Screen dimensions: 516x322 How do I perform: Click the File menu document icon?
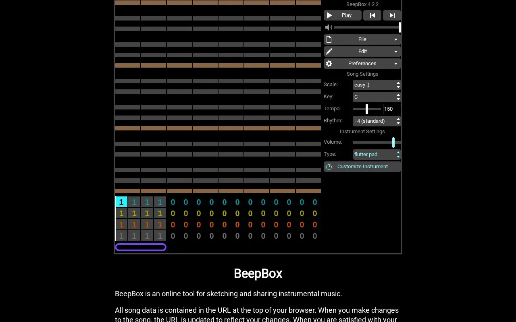tap(329, 39)
